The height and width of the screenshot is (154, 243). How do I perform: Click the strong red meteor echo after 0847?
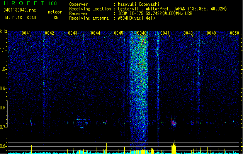tap(173, 122)
